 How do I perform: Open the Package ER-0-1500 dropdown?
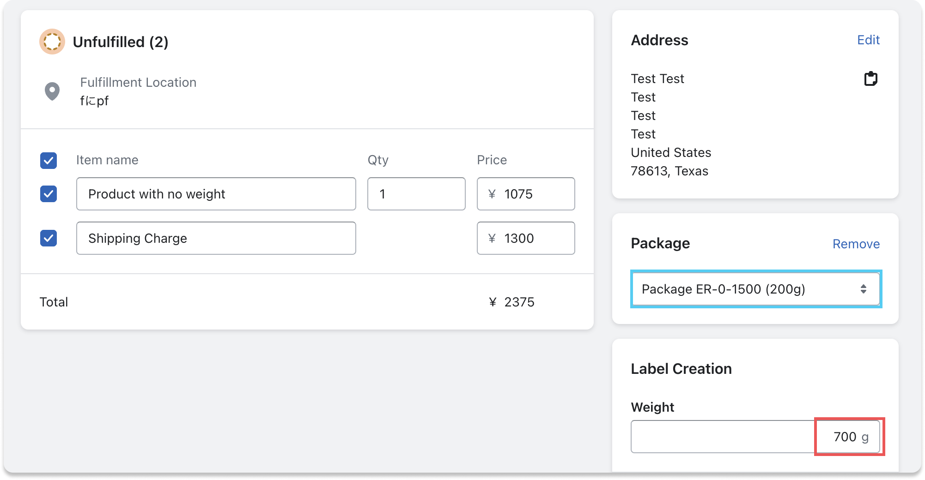755,289
